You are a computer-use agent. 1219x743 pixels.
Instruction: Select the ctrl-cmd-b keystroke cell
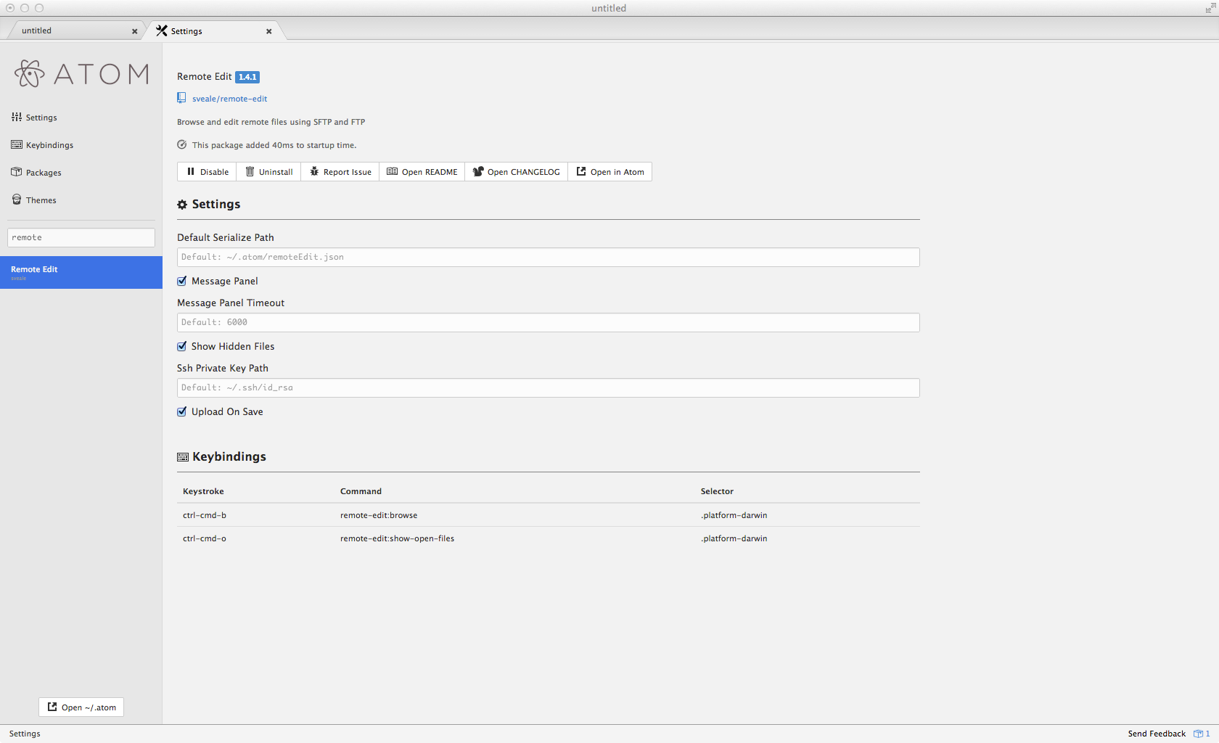coord(205,515)
